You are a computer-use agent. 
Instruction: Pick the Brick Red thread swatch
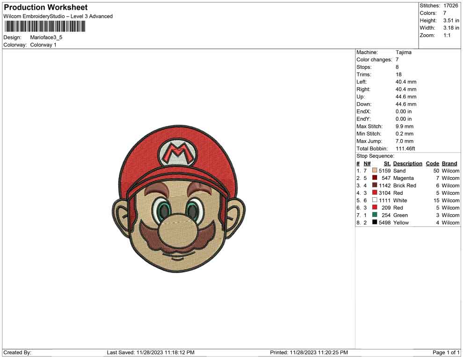375,185
